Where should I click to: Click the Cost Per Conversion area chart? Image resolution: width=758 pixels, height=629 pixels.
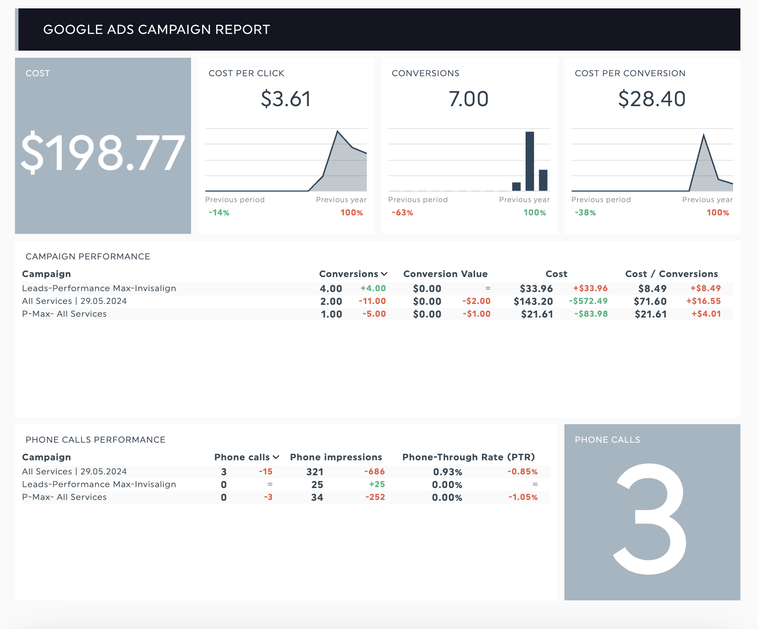coord(652,160)
